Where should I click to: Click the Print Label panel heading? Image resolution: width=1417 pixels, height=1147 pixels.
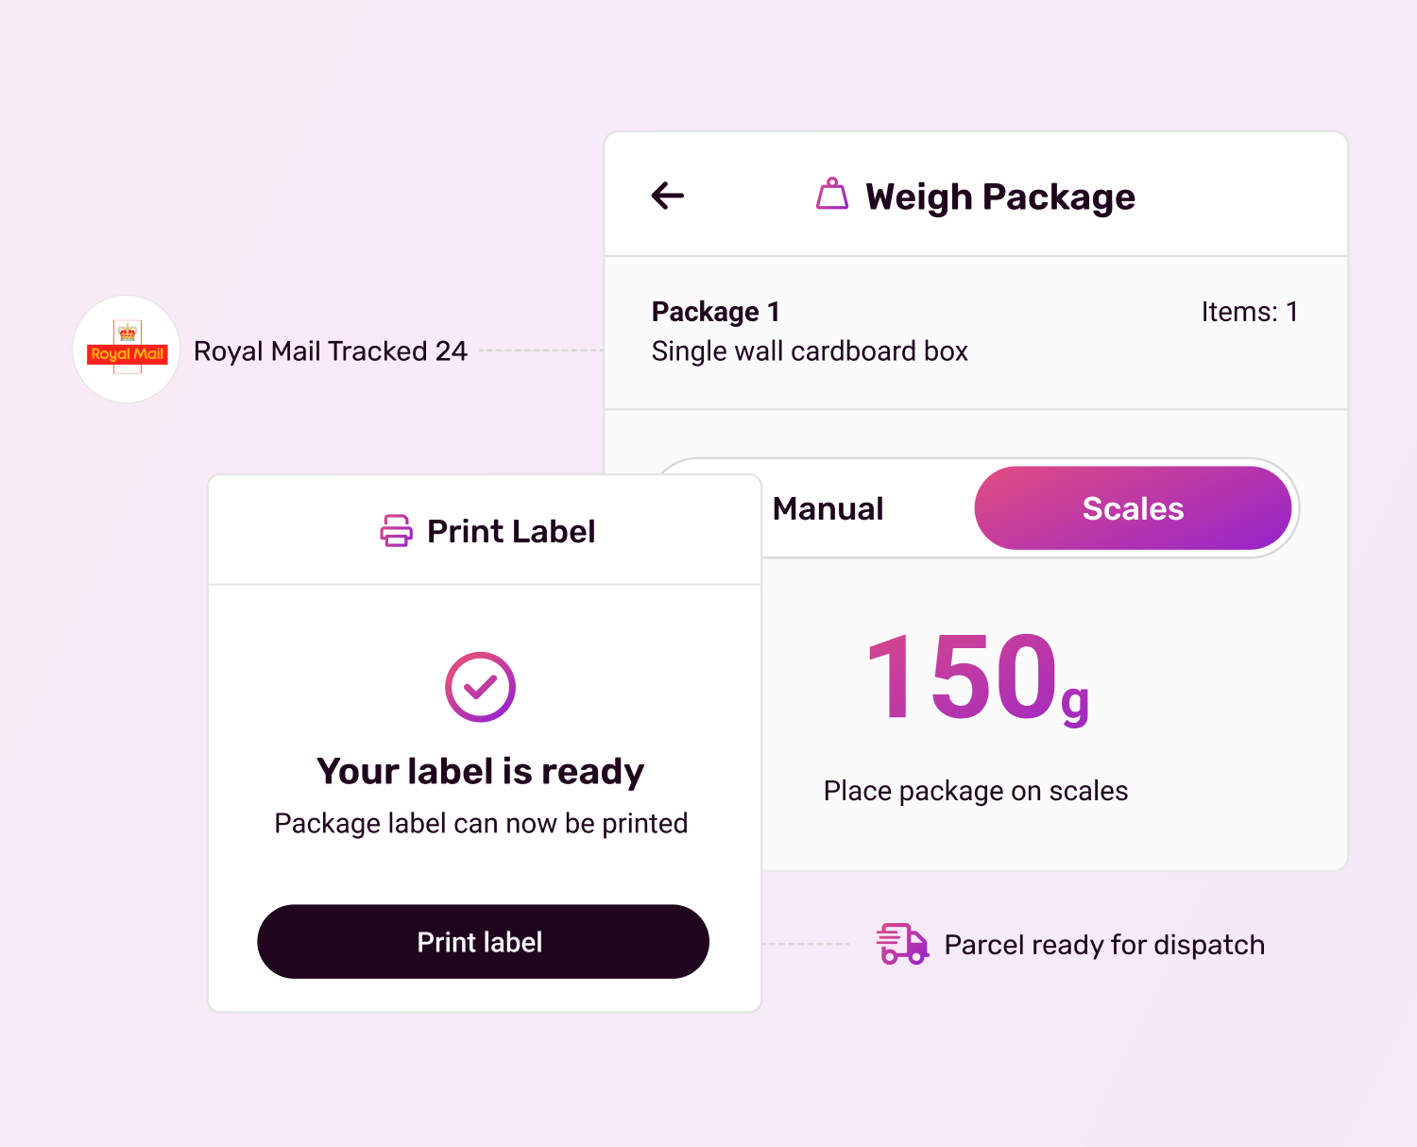pyautogui.click(x=511, y=531)
